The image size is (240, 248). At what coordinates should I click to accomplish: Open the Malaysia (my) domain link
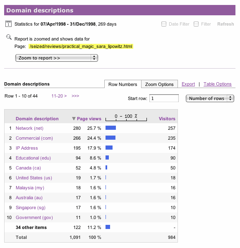[x=30, y=188]
